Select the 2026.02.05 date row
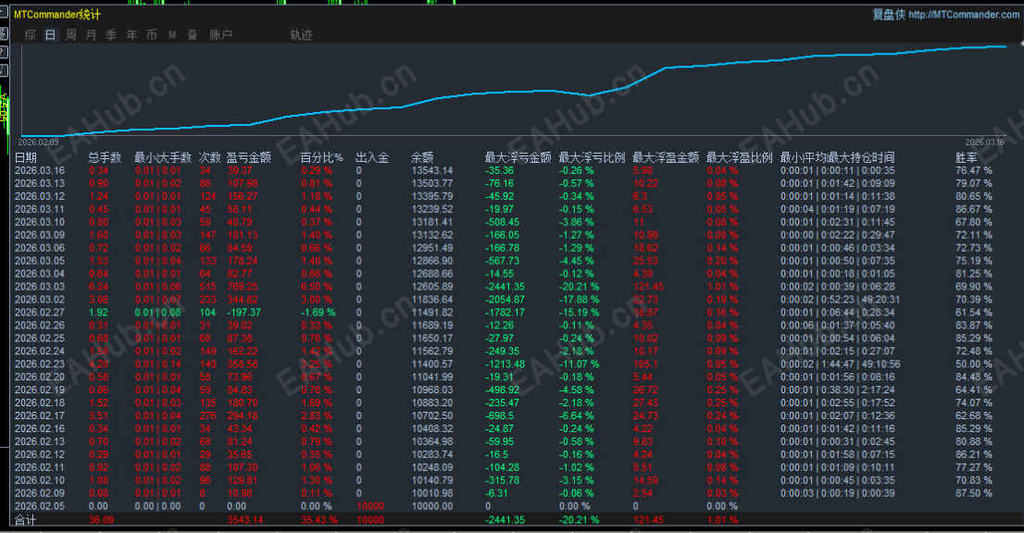The height and width of the screenshot is (533, 1024). tap(40, 506)
